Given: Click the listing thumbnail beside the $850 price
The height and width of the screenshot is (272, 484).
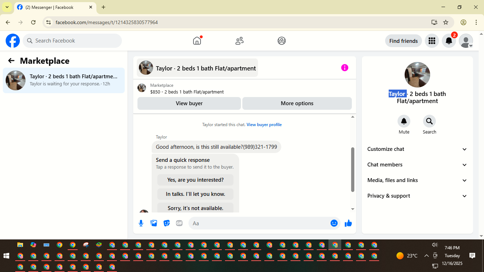Looking at the screenshot, I should click(142, 88).
